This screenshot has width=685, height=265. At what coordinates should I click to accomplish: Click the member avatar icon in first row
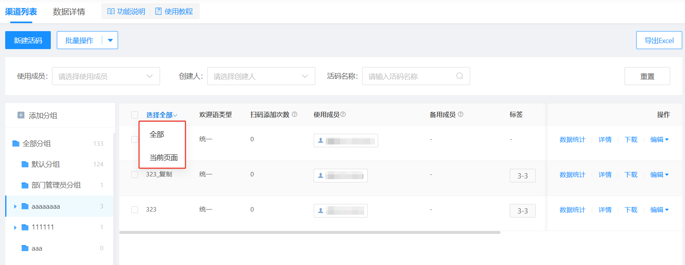click(x=320, y=140)
